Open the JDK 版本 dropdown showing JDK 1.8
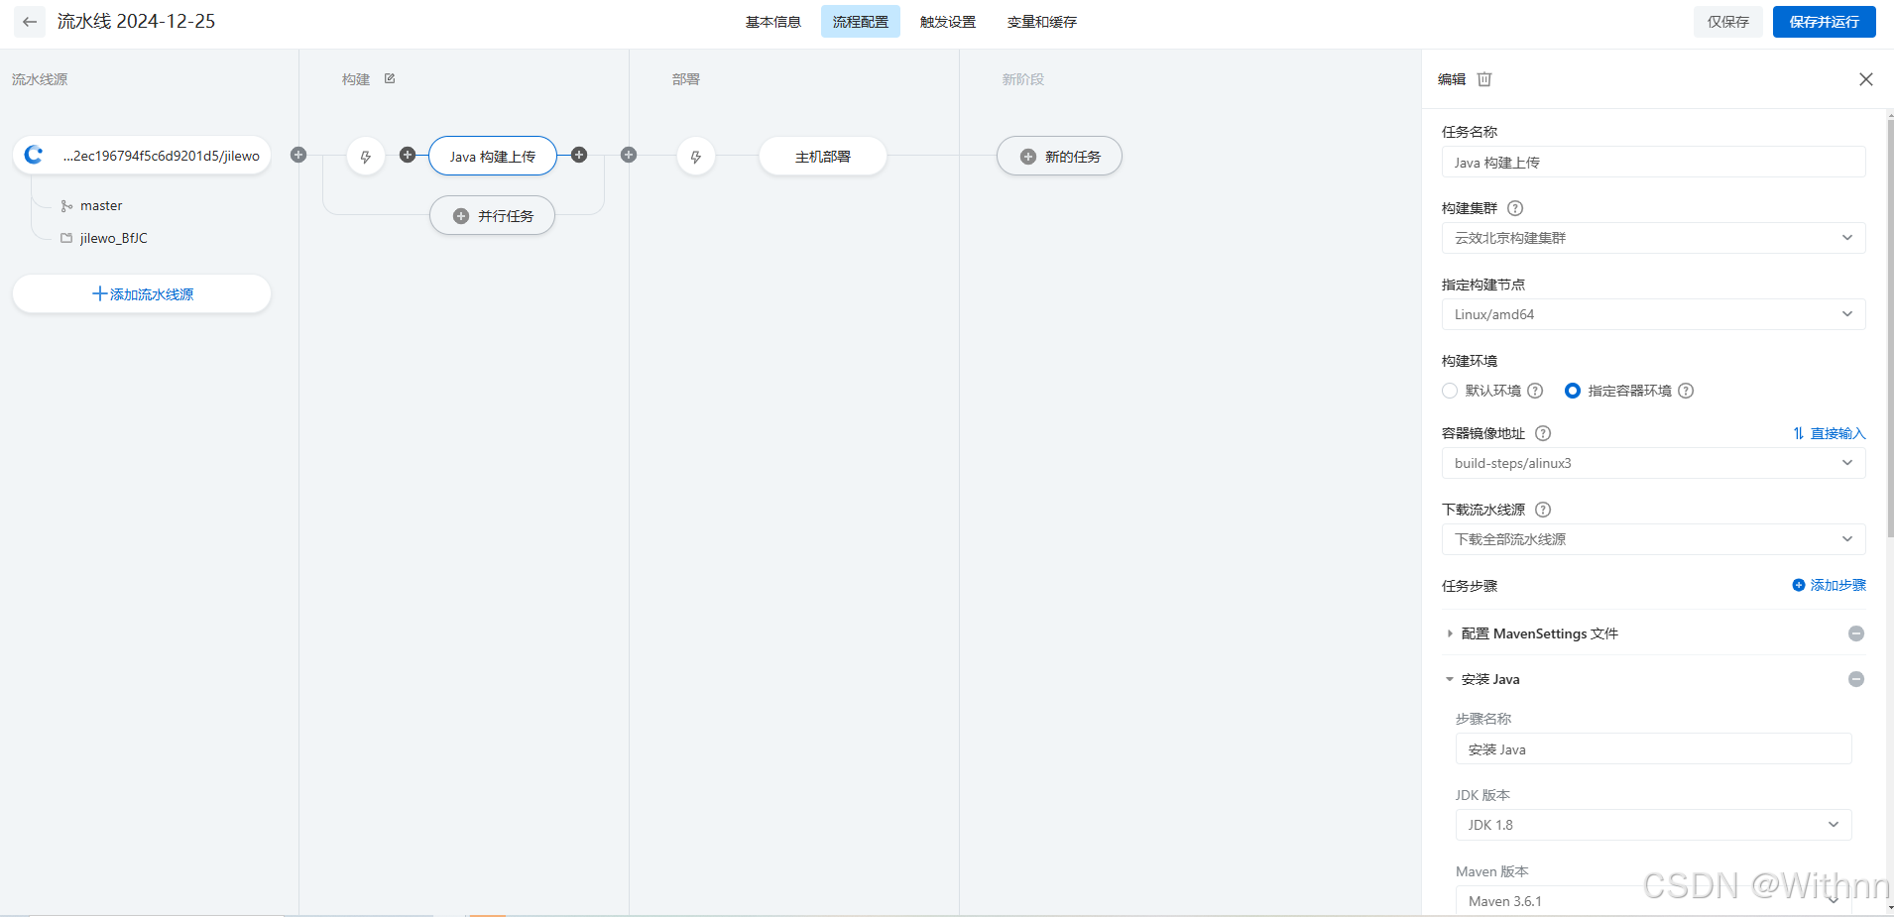This screenshot has height=917, width=1894. click(x=1652, y=824)
